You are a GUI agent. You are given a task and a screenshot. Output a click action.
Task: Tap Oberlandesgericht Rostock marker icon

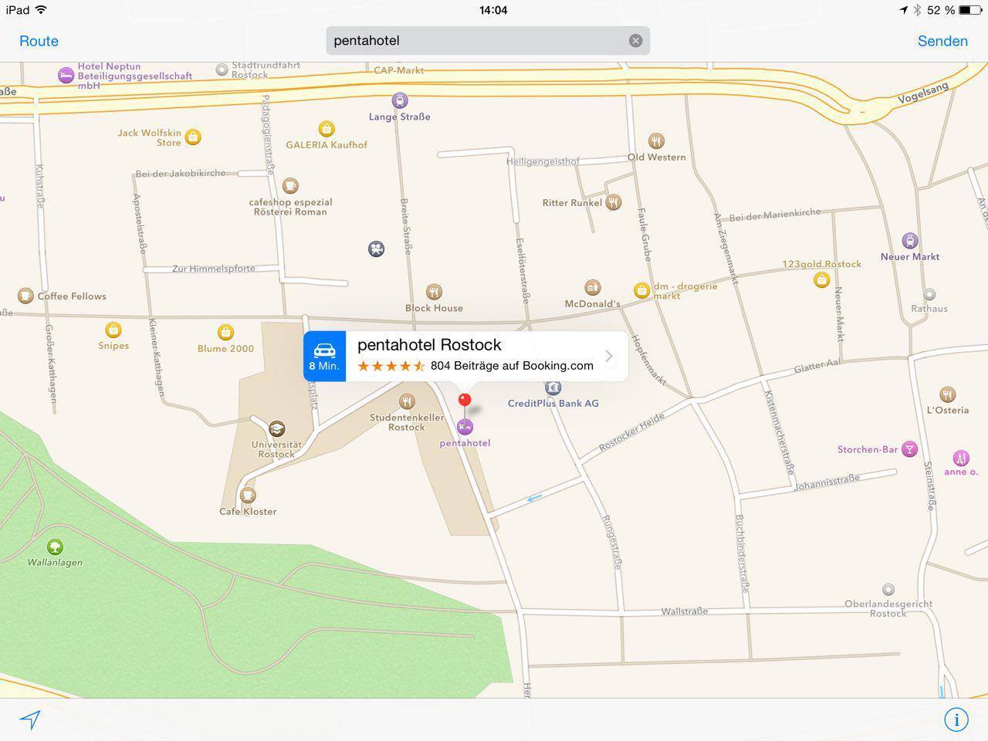(888, 589)
